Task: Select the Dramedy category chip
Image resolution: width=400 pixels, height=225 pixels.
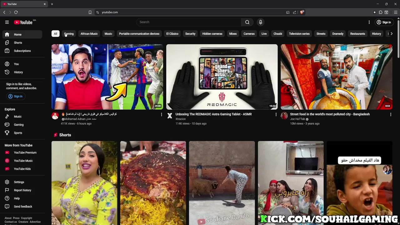Action: (338, 34)
